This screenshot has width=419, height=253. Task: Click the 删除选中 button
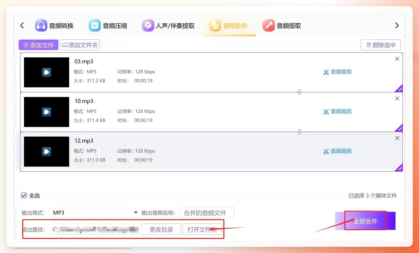[x=381, y=45]
